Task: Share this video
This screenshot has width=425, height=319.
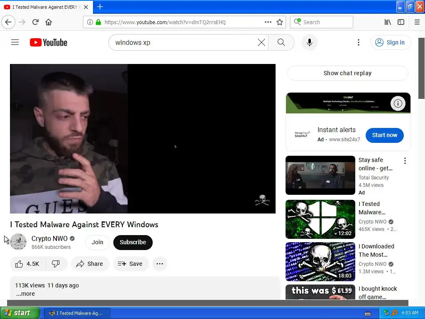Action: [x=90, y=264]
